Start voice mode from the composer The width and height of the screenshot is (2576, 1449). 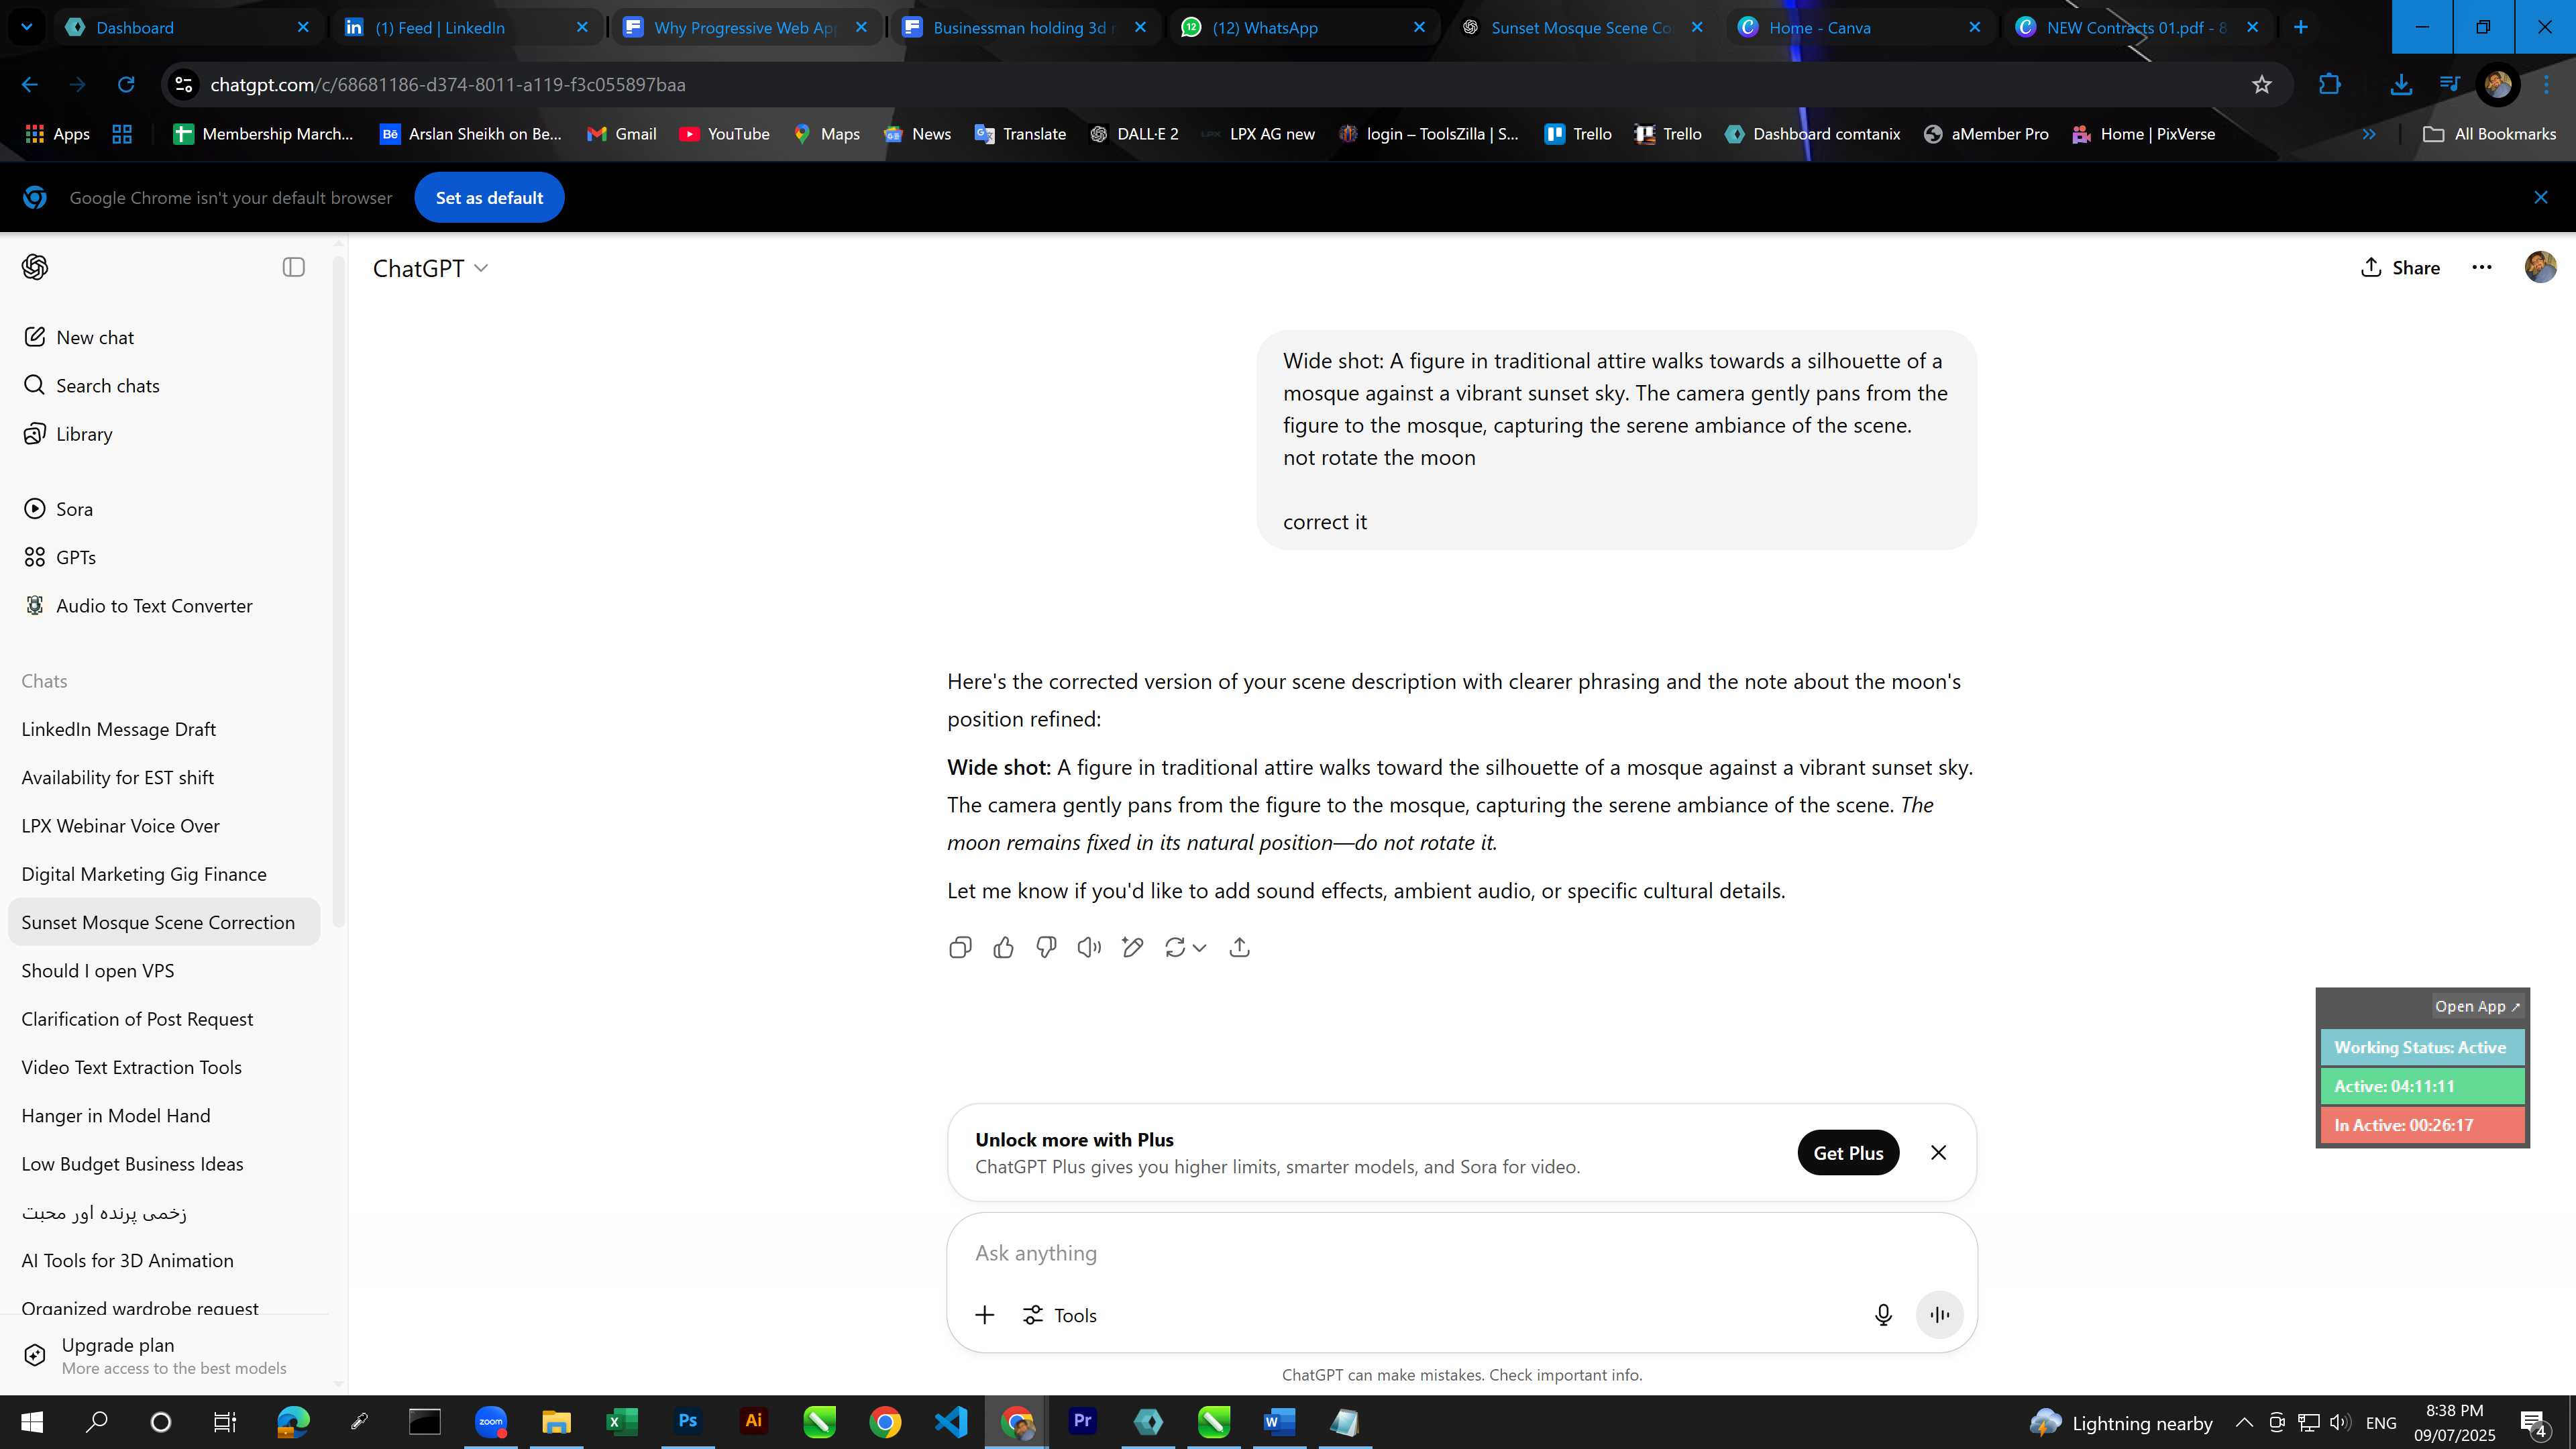tap(1939, 1315)
